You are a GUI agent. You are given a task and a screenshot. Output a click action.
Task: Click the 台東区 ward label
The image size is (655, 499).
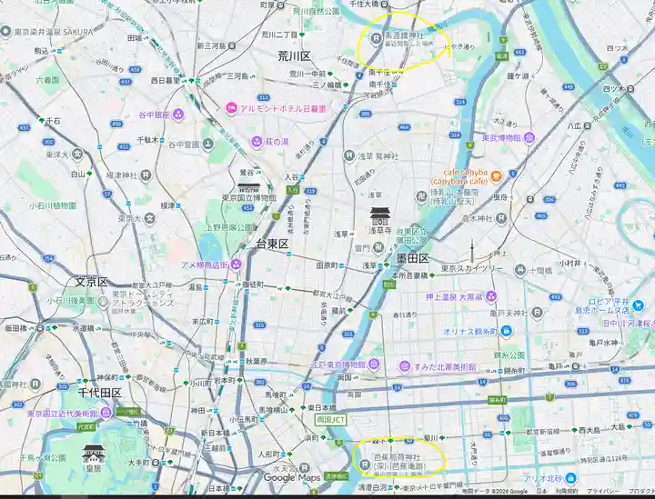[x=273, y=244]
